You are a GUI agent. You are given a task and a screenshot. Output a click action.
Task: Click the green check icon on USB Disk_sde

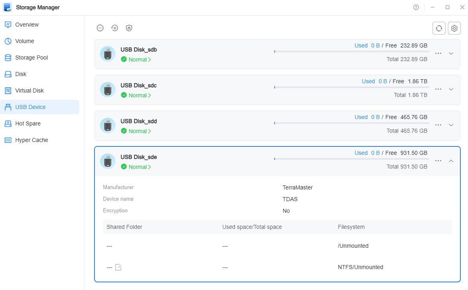tap(124, 167)
